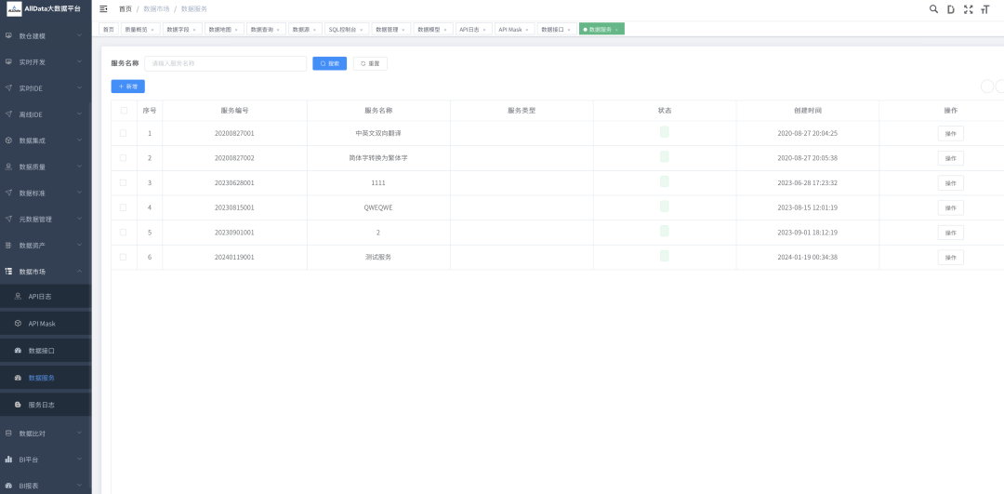Click the 重置 reset button

(370, 63)
